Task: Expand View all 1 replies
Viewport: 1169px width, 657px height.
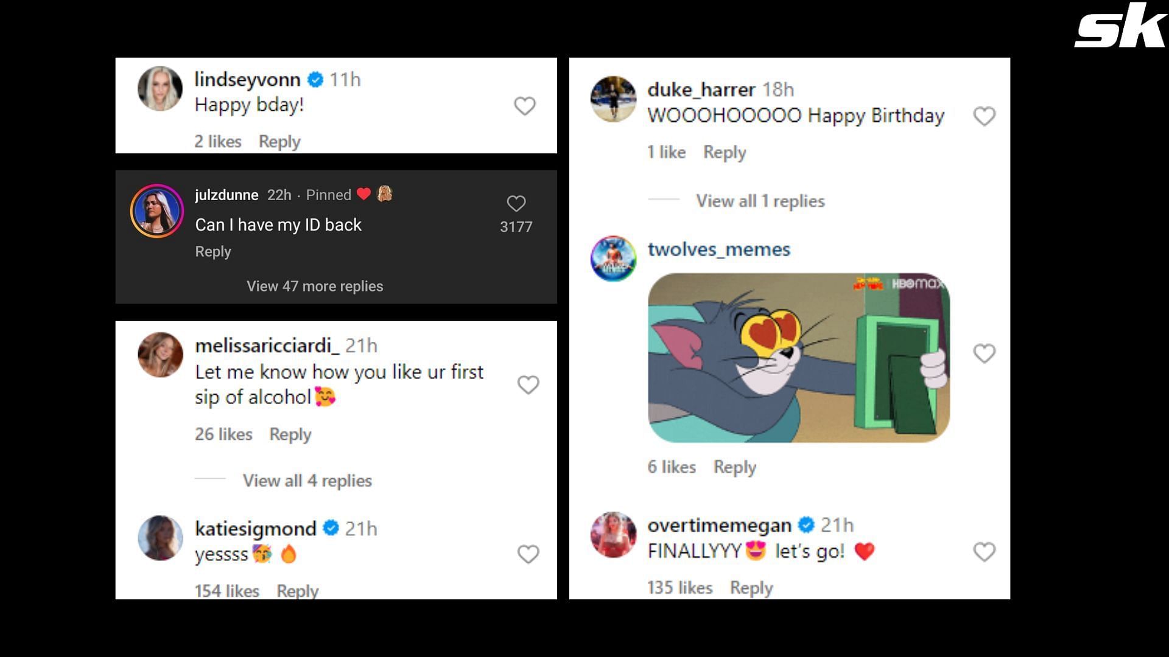Action: (x=760, y=201)
